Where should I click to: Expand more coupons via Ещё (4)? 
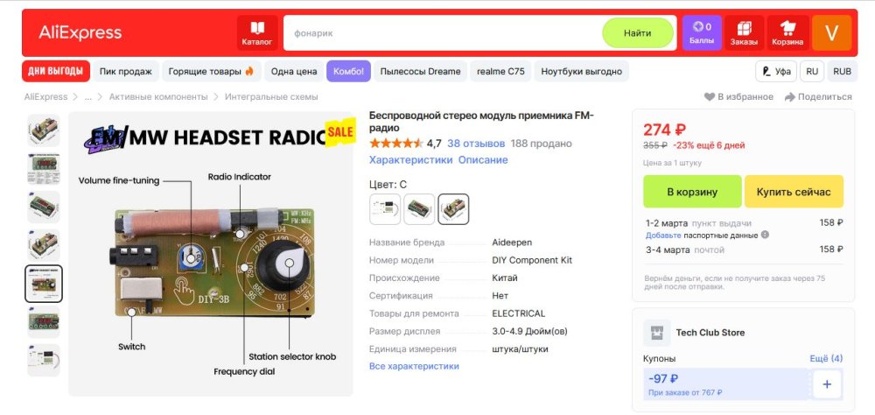click(826, 359)
